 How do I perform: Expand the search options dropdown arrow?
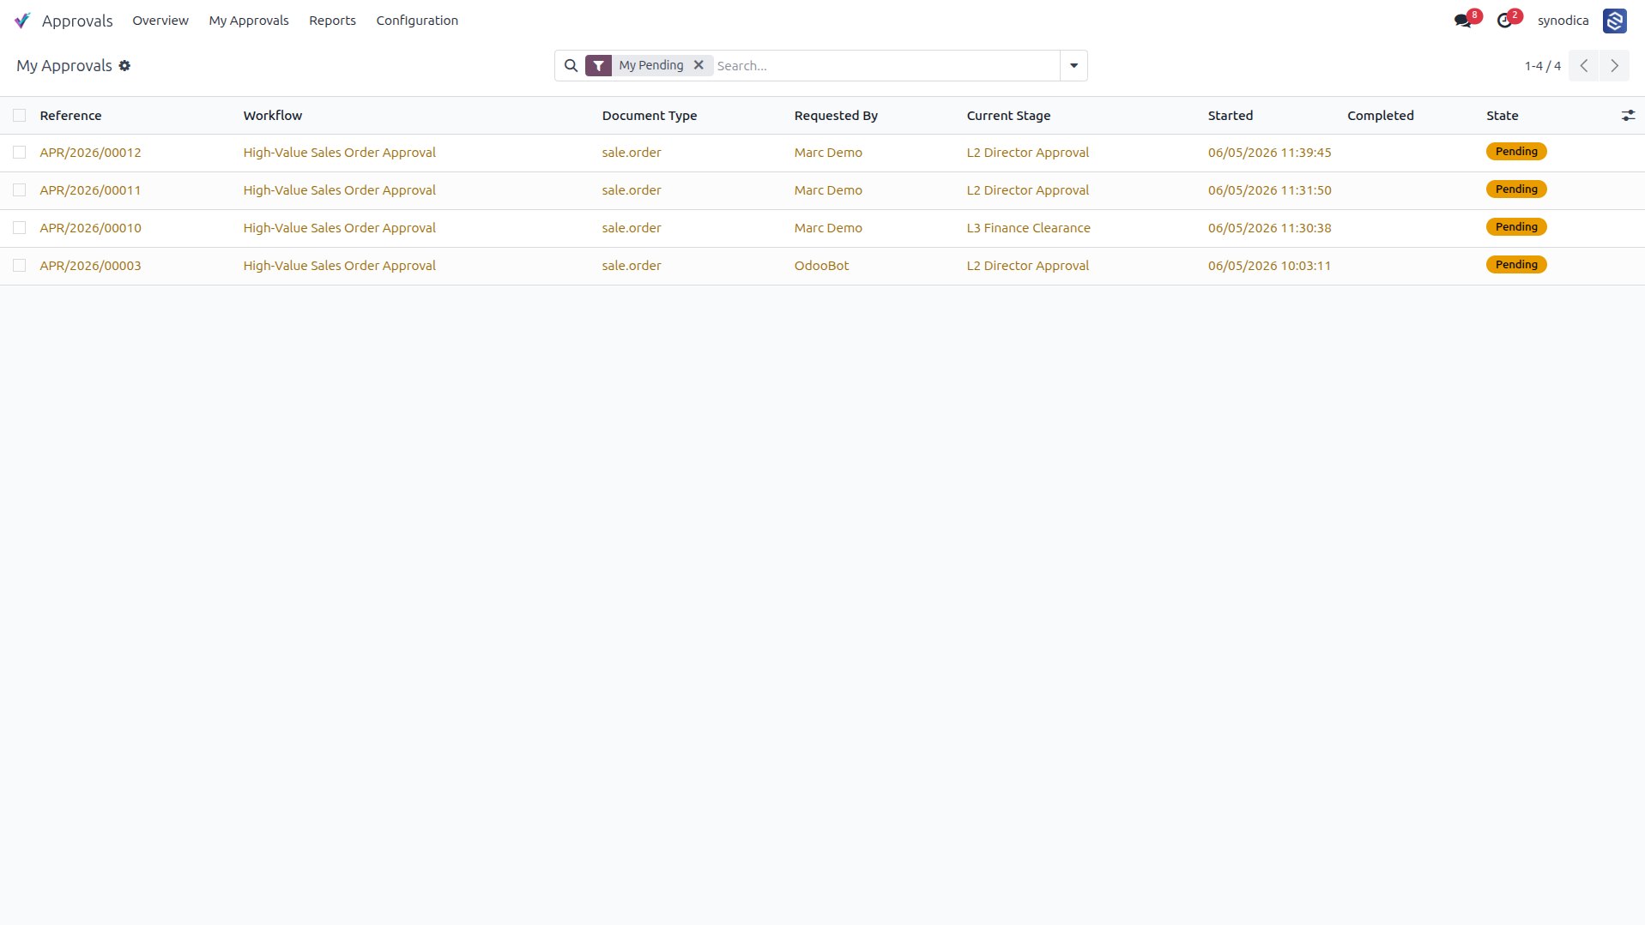click(x=1073, y=66)
